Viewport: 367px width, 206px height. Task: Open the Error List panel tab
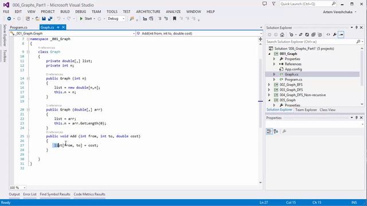[30, 195]
